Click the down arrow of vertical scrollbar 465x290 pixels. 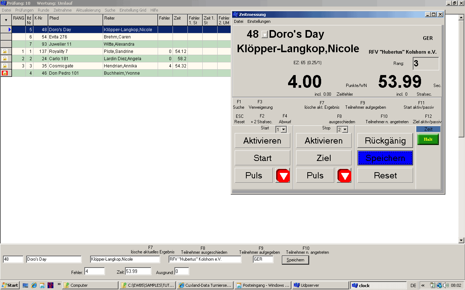point(461,240)
